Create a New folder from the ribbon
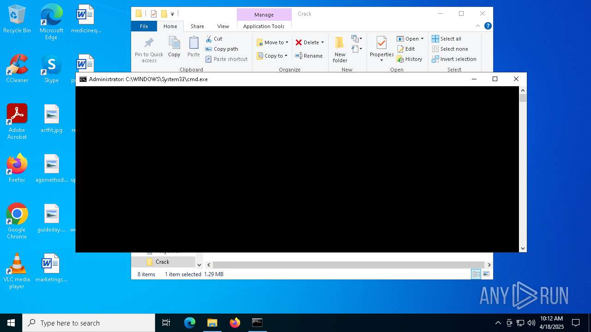Image resolution: width=591 pixels, height=332 pixels. (340, 49)
